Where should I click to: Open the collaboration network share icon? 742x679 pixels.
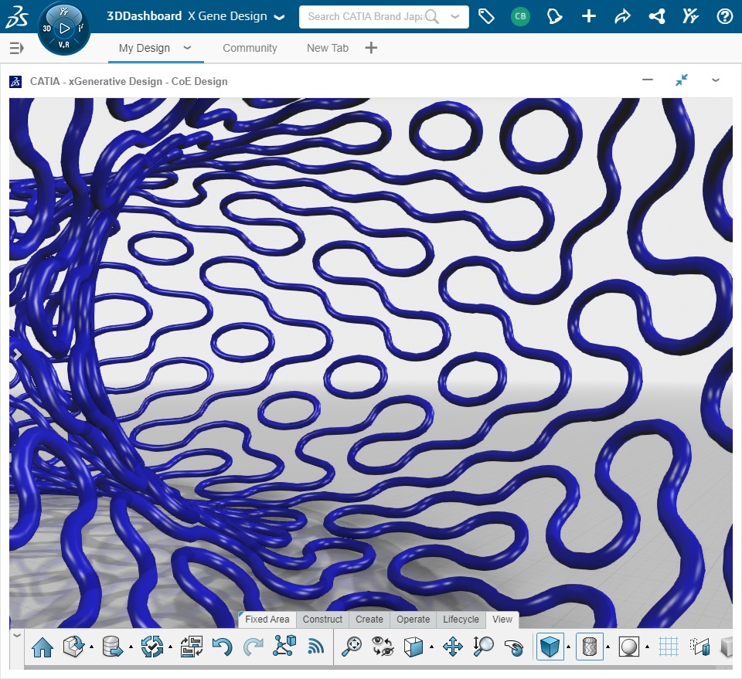(657, 16)
